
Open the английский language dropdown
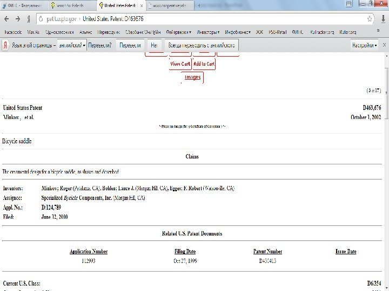[72, 45]
